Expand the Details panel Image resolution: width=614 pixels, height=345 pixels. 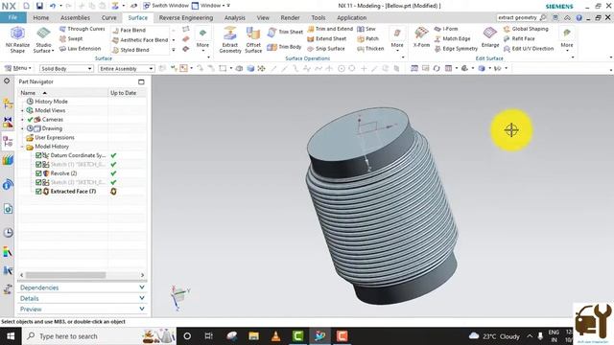click(x=83, y=298)
